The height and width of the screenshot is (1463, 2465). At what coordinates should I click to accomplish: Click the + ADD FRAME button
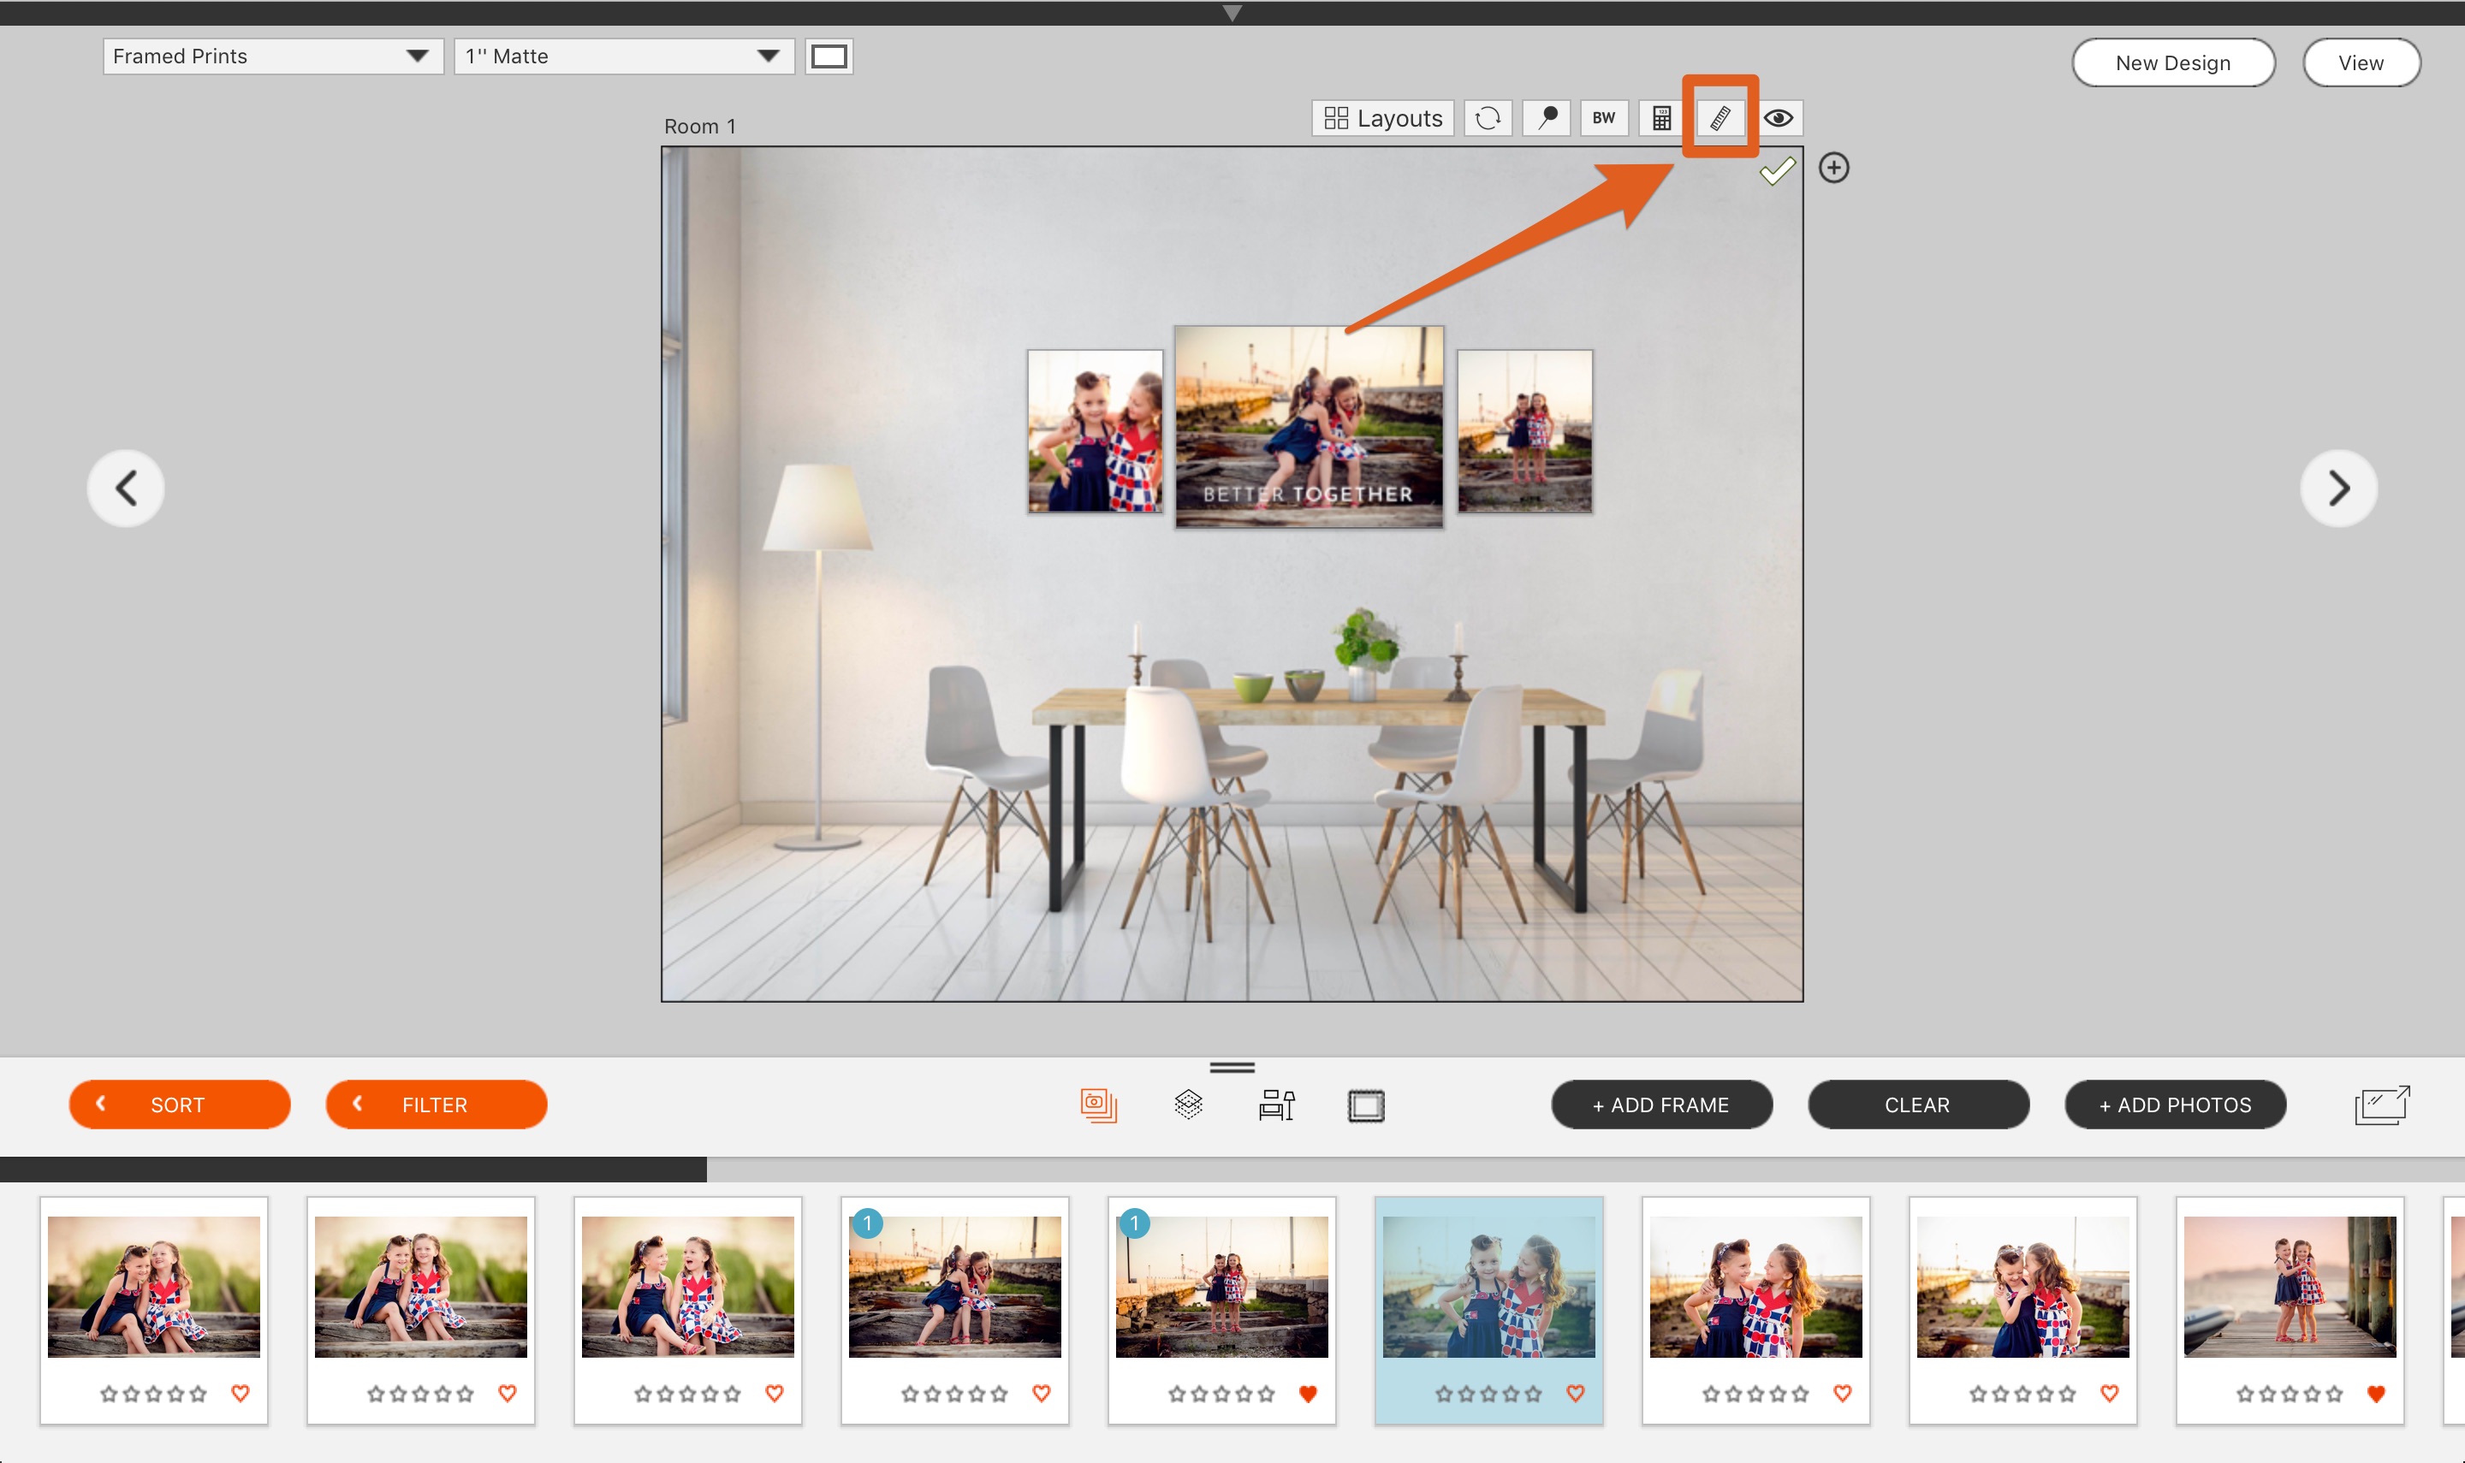1661,1105
